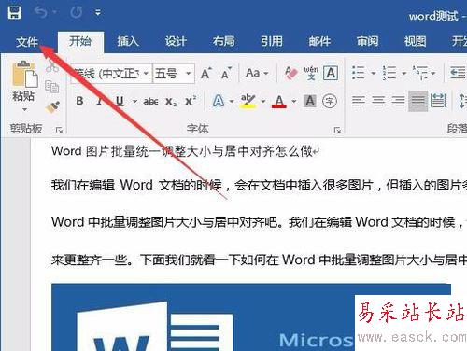Image resolution: width=467 pixels, height=351 pixels.
Task: Open the 引用 (References) tab
Action: (272, 41)
